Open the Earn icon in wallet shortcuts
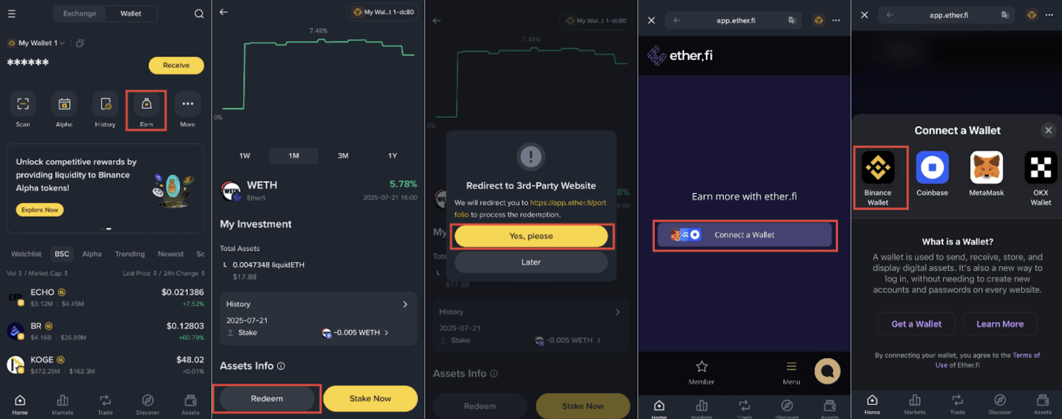 146,104
